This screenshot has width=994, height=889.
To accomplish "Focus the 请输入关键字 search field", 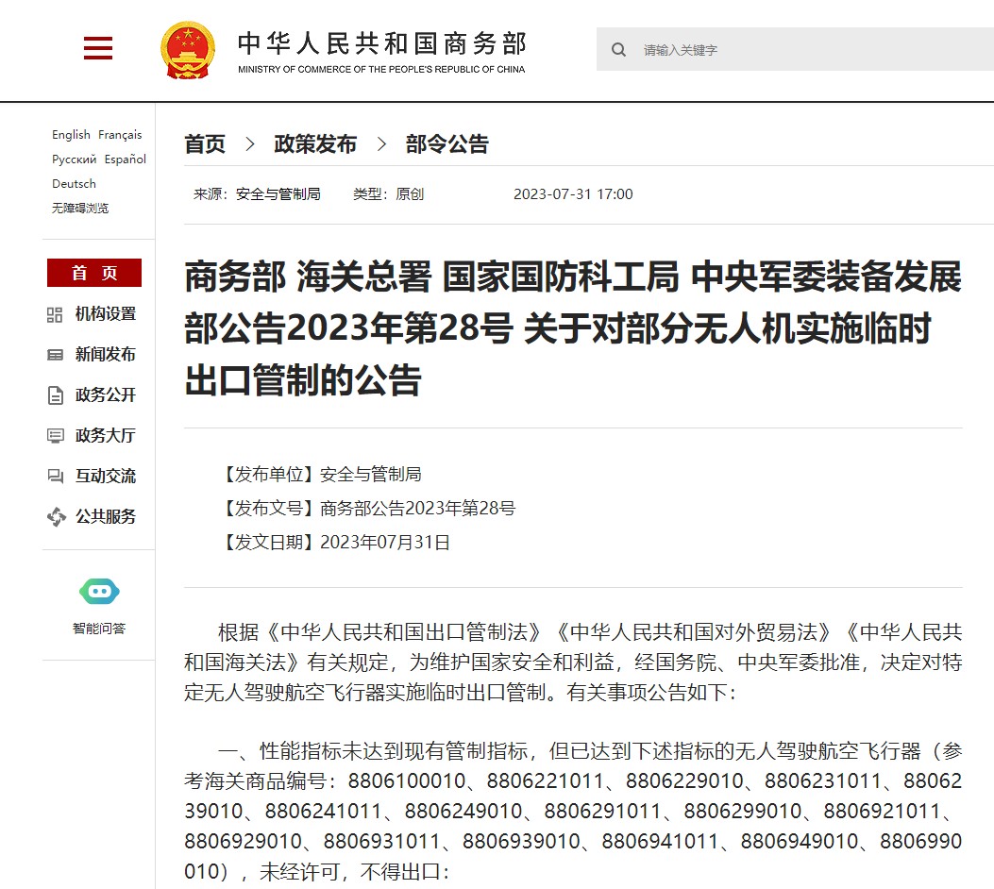I will (795, 49).
